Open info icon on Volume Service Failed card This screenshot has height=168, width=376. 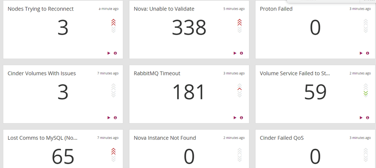tap(368, 118)
